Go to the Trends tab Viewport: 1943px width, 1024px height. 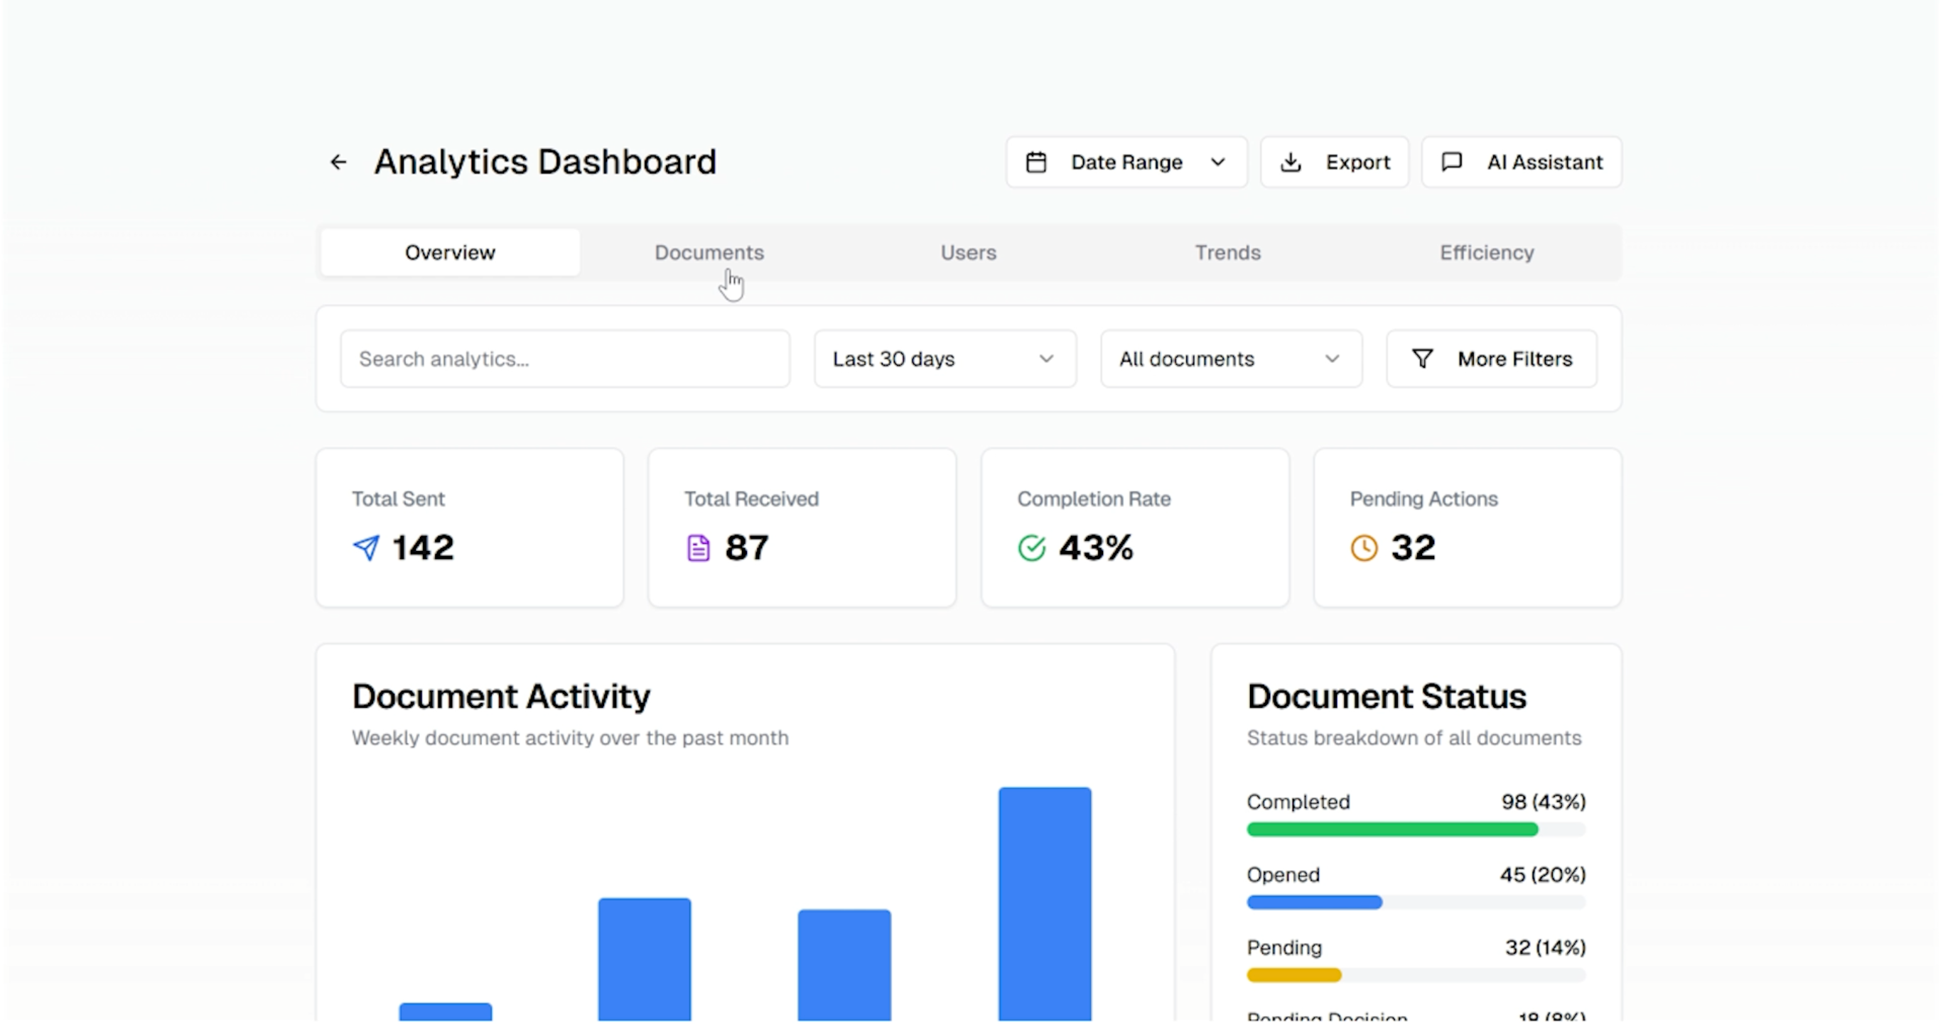coord(1227,252)
